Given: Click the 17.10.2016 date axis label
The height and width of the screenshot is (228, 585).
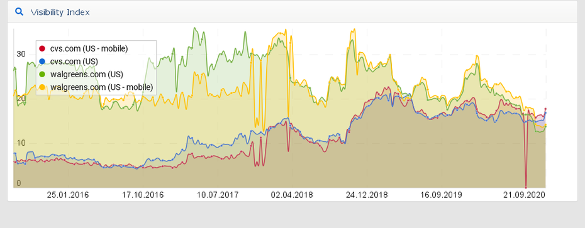Looking at the screenshot, I should (x=143, y=195).
